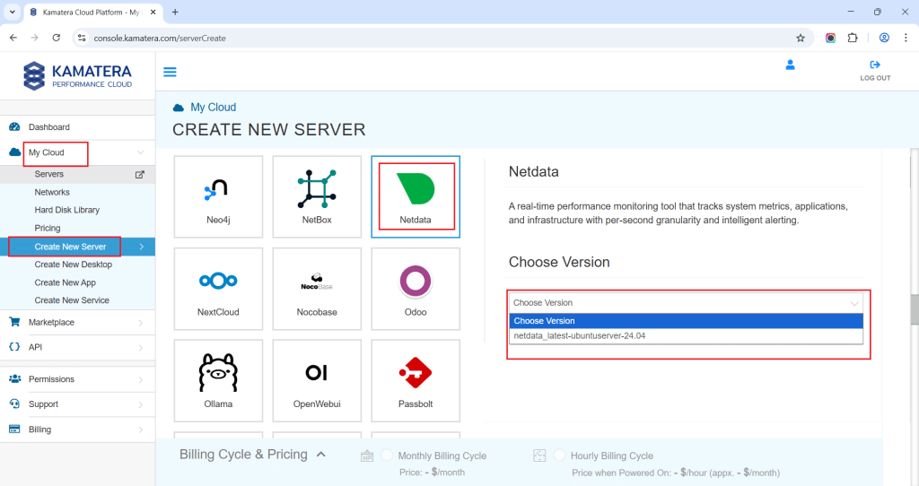The height and width of the screenshot is (486, 919).
Task: Open Create New App
Action: pos(65,282)
